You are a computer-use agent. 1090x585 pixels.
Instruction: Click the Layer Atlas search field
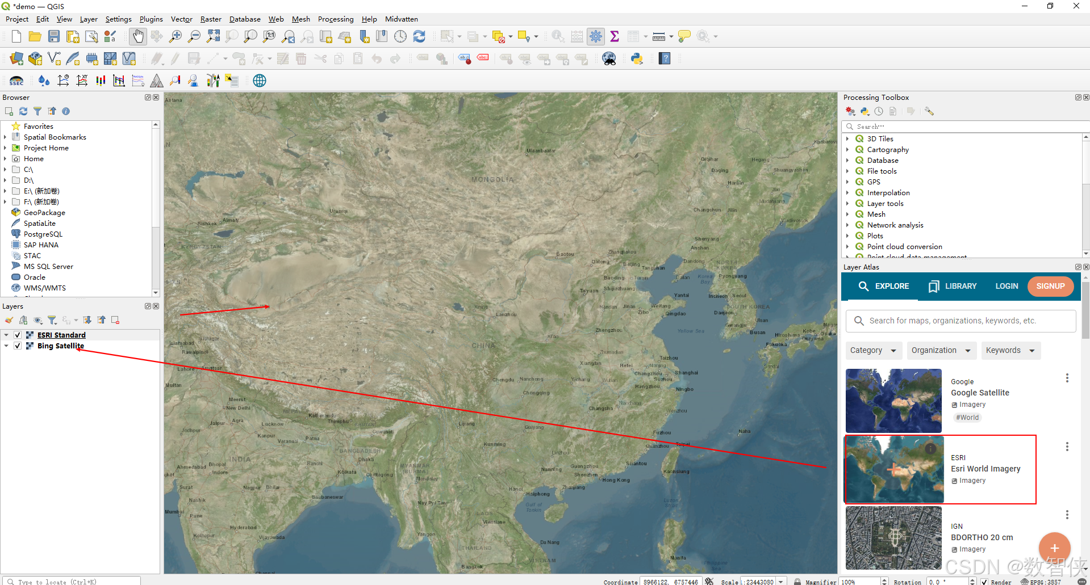tap(960, 321)
